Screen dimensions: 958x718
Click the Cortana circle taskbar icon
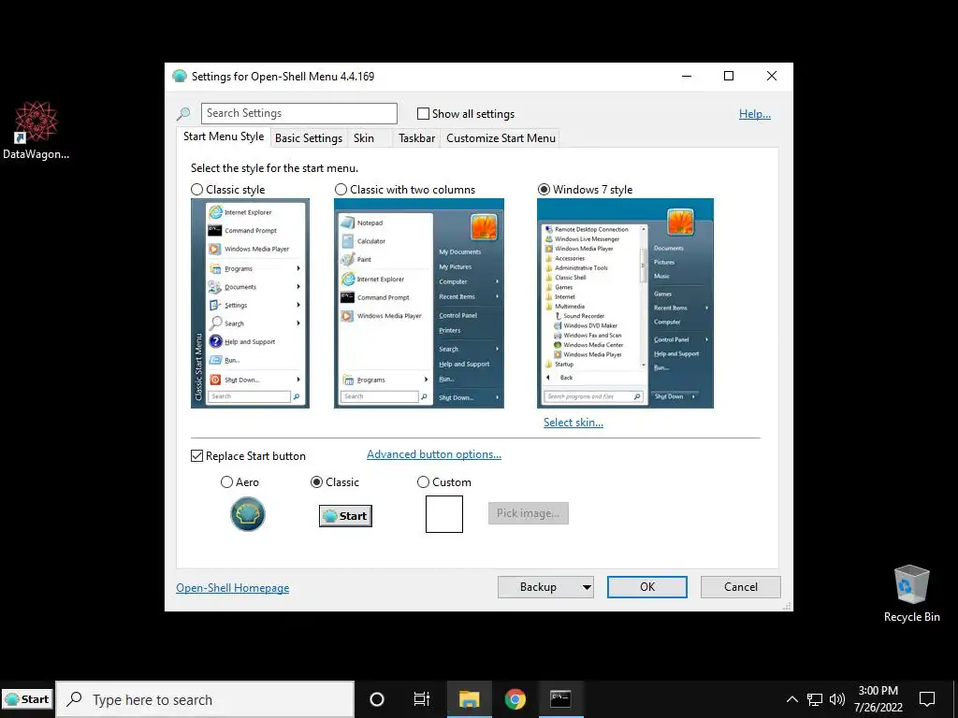point(377,699)
